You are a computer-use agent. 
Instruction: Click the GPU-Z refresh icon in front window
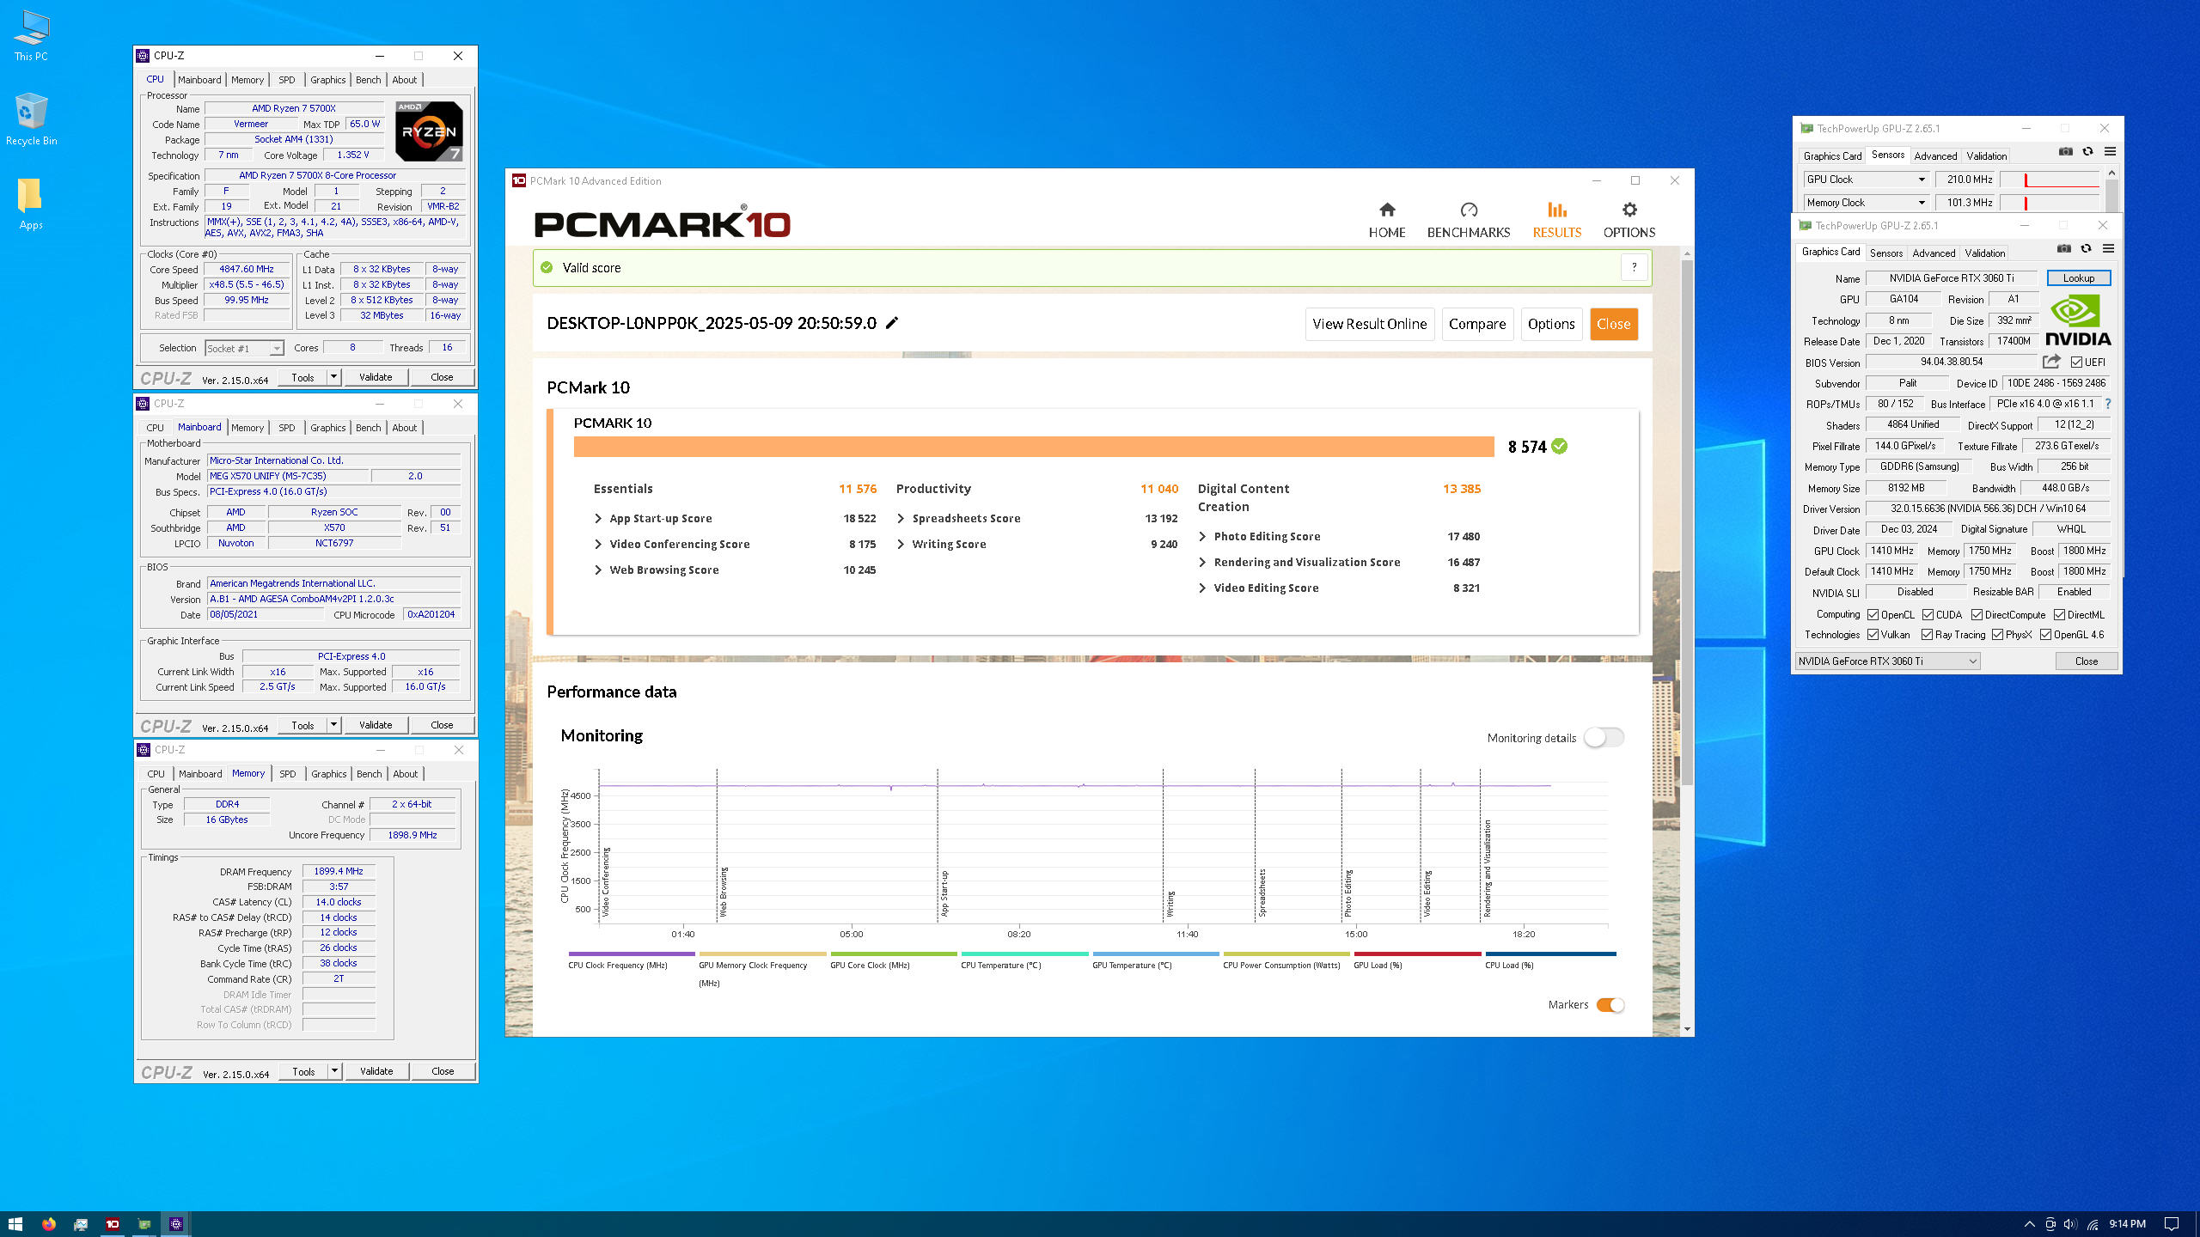click(x=2086, y=249)
